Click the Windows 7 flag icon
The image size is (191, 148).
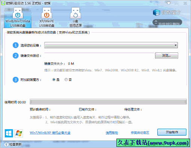tap(19, 133)
